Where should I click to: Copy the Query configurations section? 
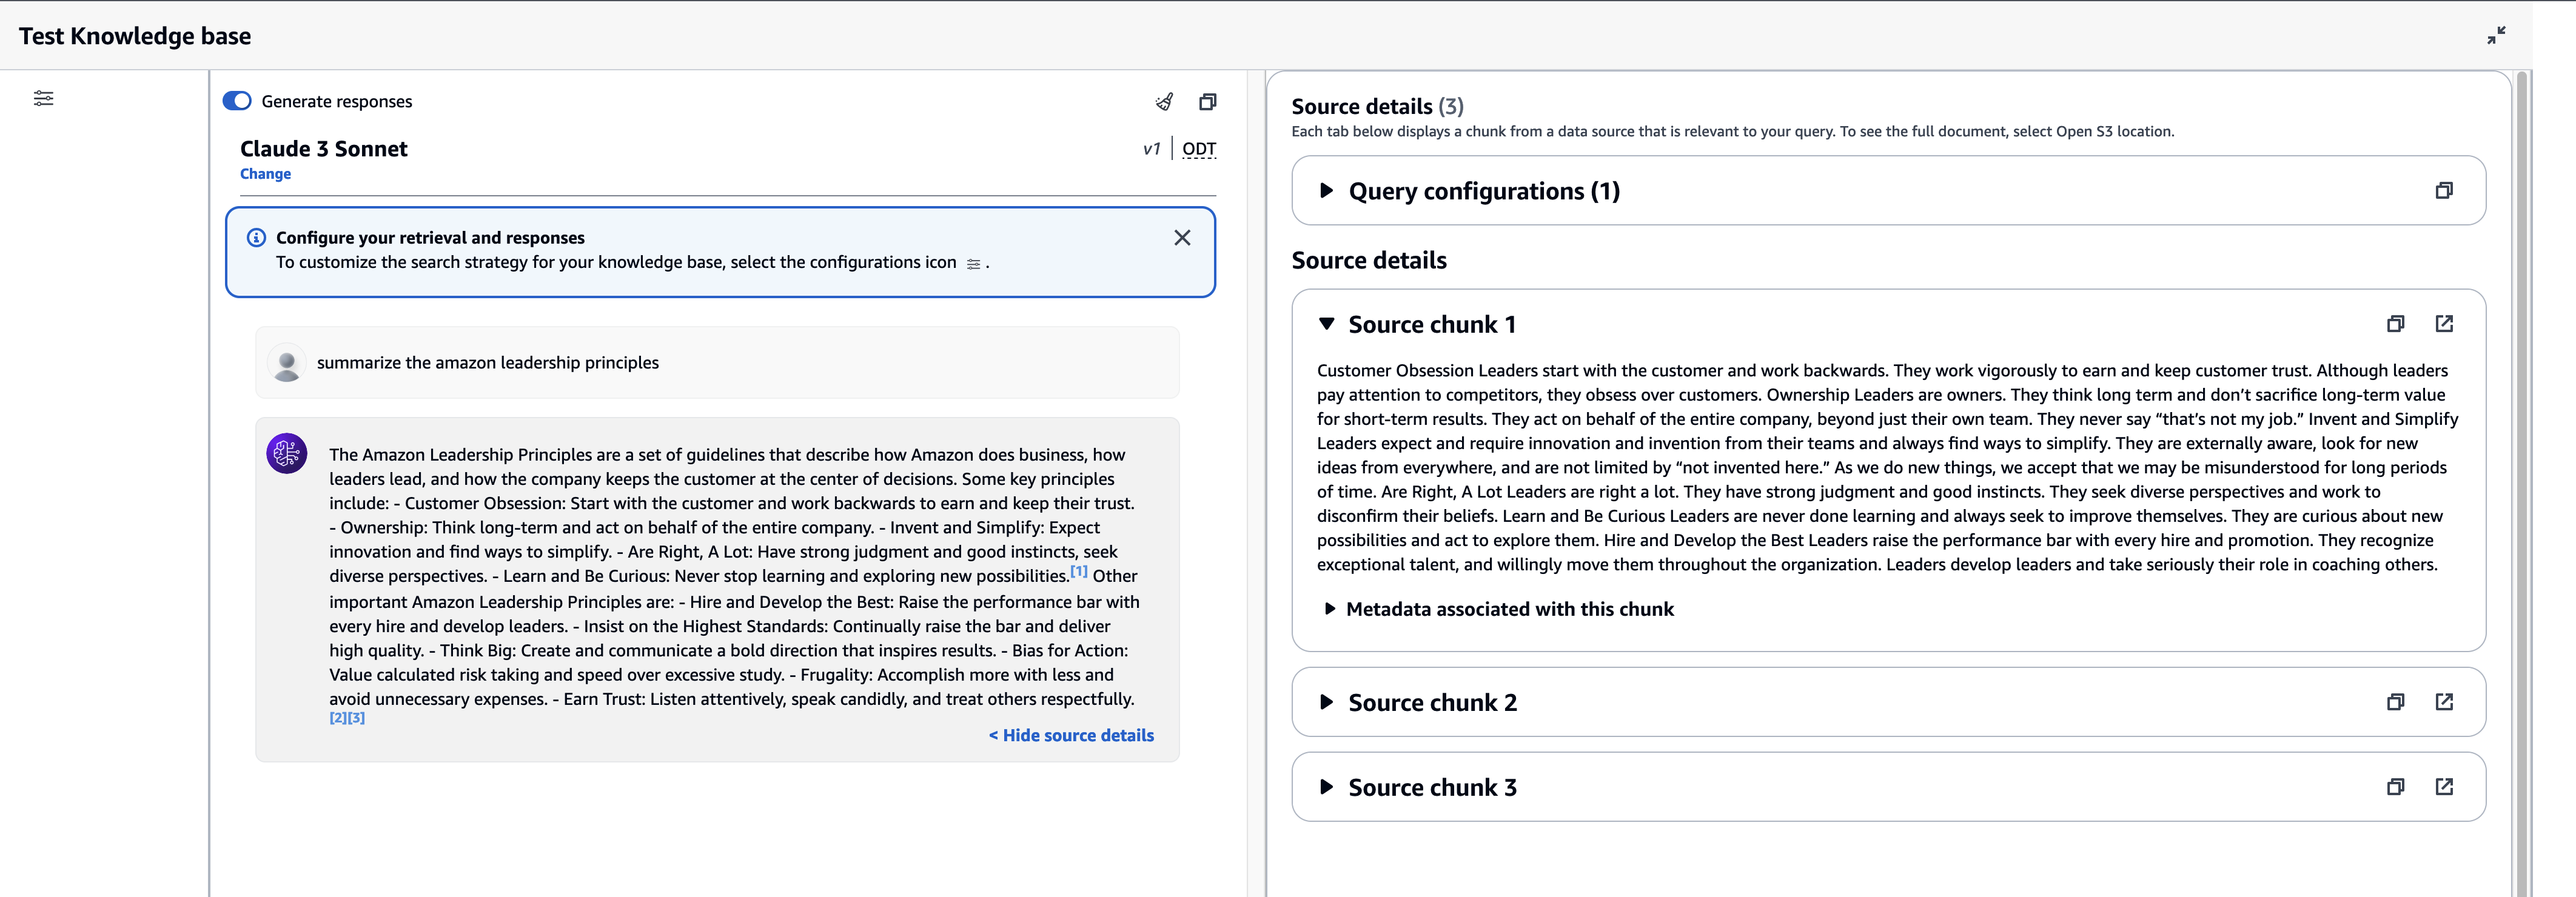2443,190
